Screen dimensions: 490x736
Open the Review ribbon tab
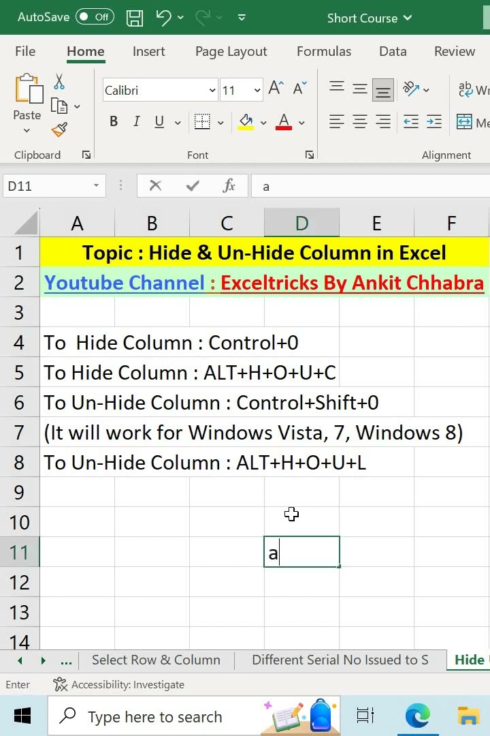(x=455, y=51)
